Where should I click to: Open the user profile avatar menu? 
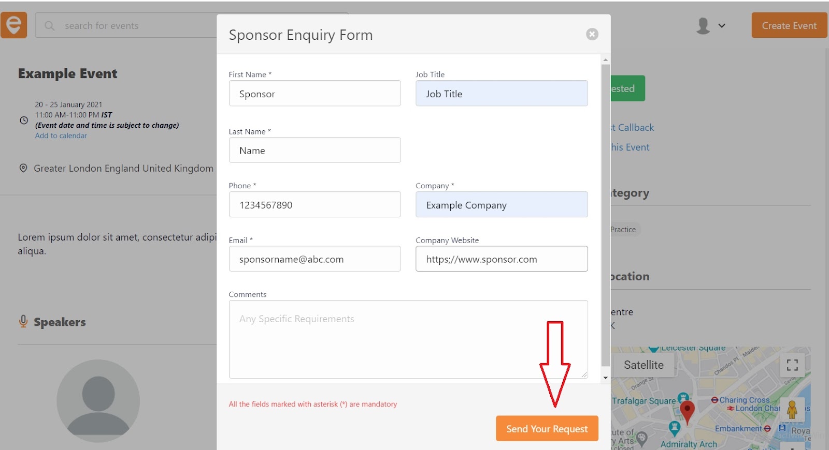tap(703, 25)
